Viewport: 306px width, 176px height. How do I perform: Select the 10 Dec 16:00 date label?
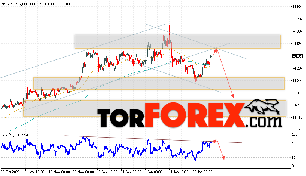(x=107, y=172)
